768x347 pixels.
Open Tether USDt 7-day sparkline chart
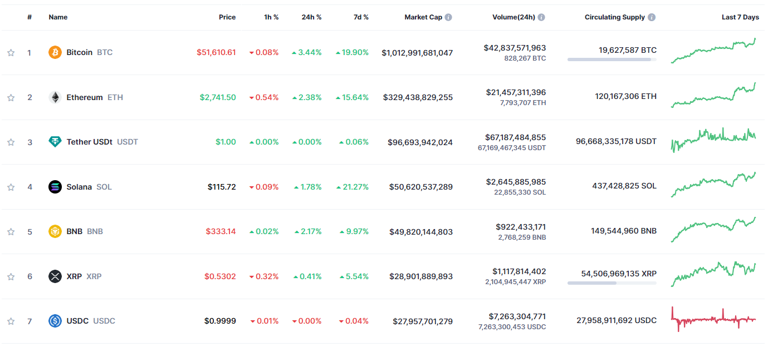point(713,140)
